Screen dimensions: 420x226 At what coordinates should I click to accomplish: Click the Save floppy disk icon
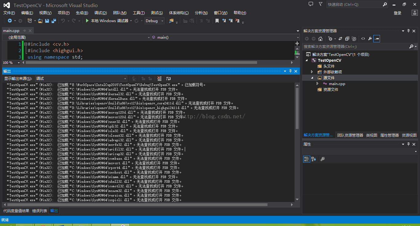point(47,21)
